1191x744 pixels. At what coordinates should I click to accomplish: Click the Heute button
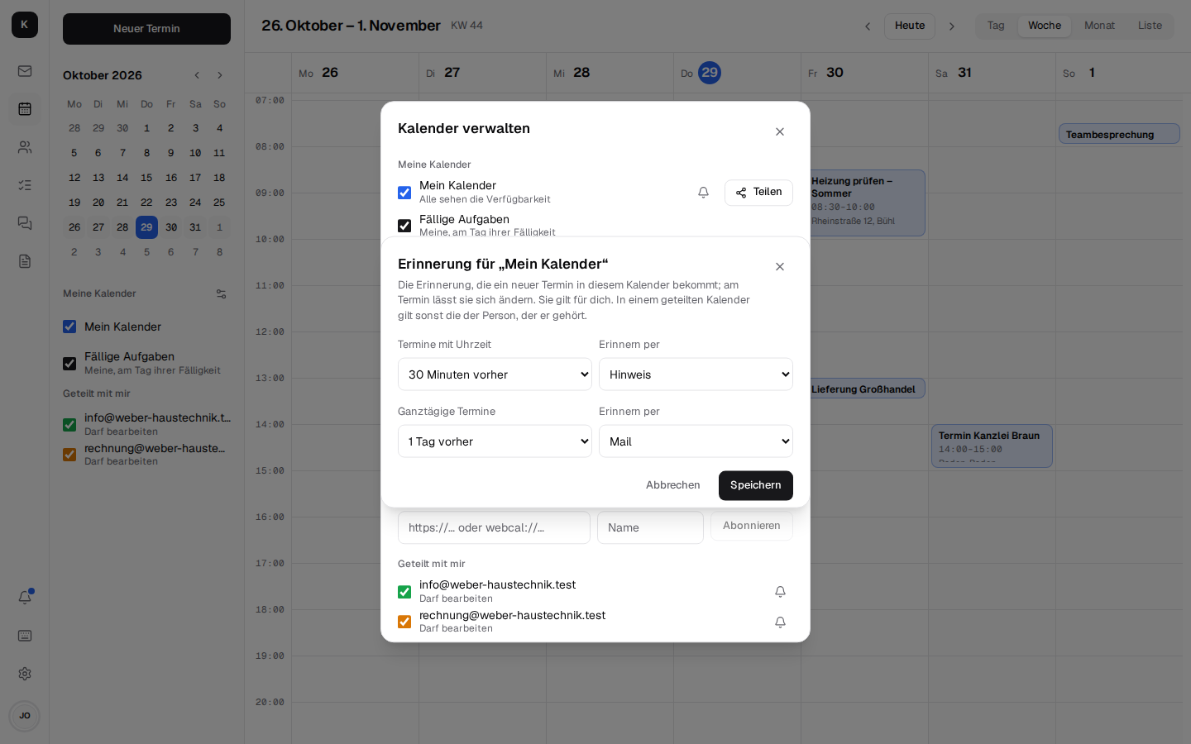pyautogui.click(x=910, y=26)
